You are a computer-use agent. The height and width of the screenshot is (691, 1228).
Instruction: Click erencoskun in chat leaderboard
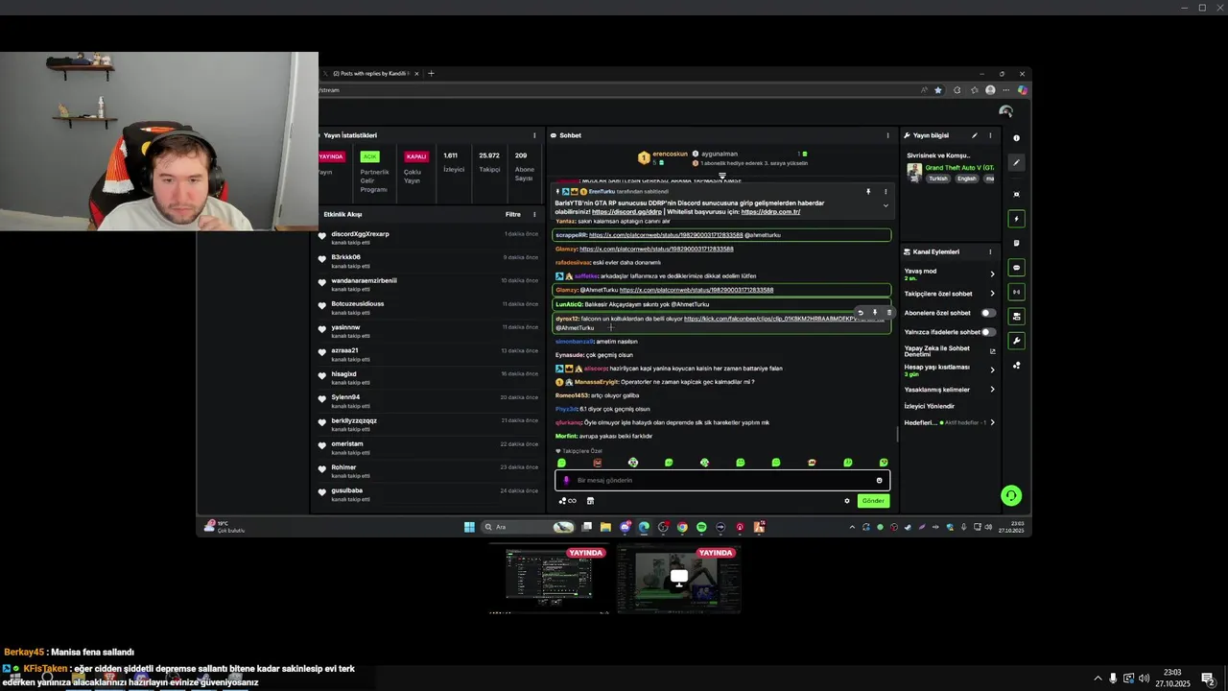[670, 154]
